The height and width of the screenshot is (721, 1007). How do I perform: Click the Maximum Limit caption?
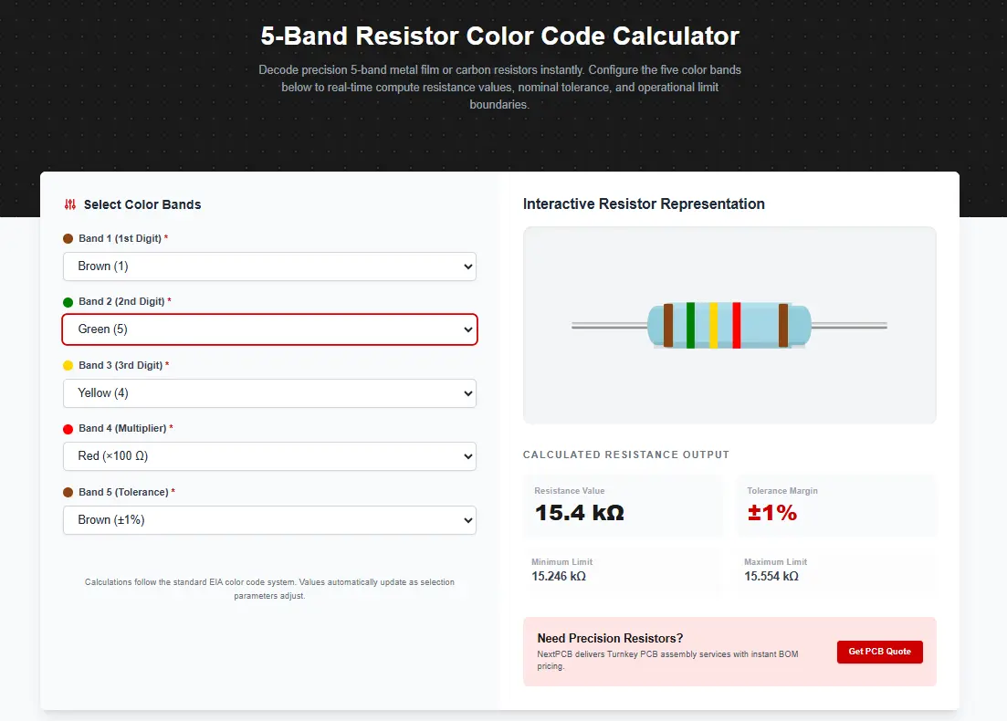(x=776, y=562)
